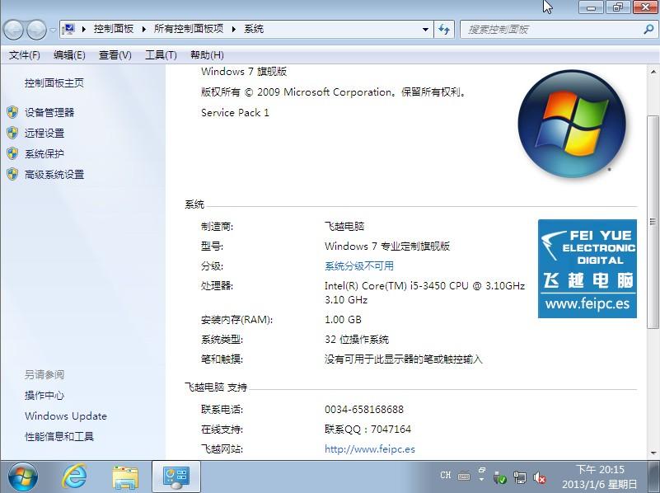Open Internet Explorer from the taskbar
The height and width of the screenshot is (493, 660).
coord(75,476)
